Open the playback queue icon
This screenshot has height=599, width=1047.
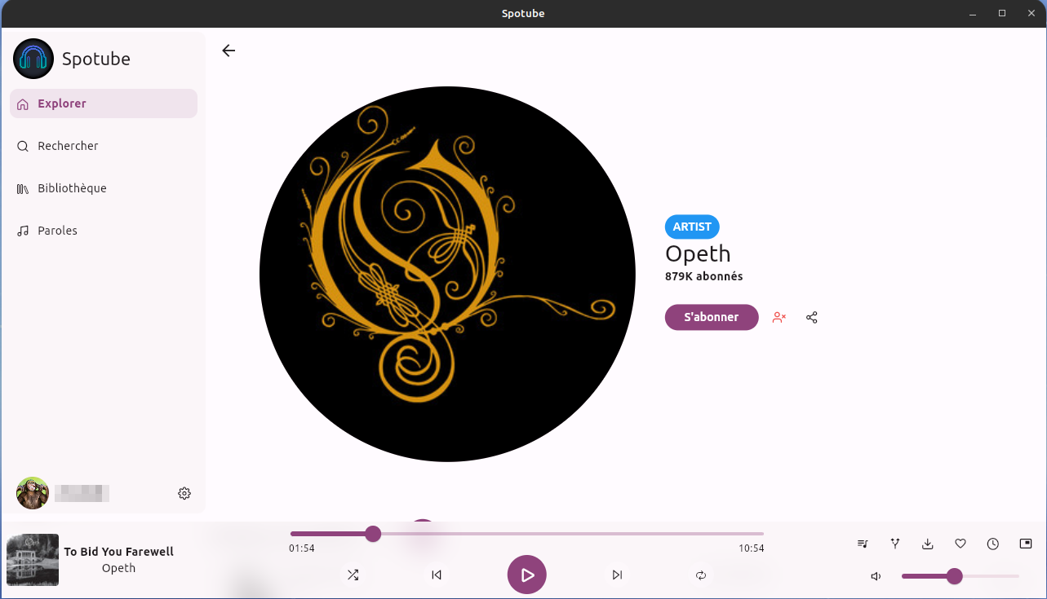click(863, 544)
